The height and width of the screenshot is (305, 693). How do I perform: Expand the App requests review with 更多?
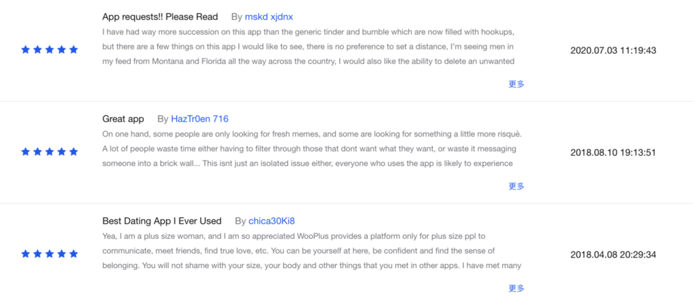(516, 84)
